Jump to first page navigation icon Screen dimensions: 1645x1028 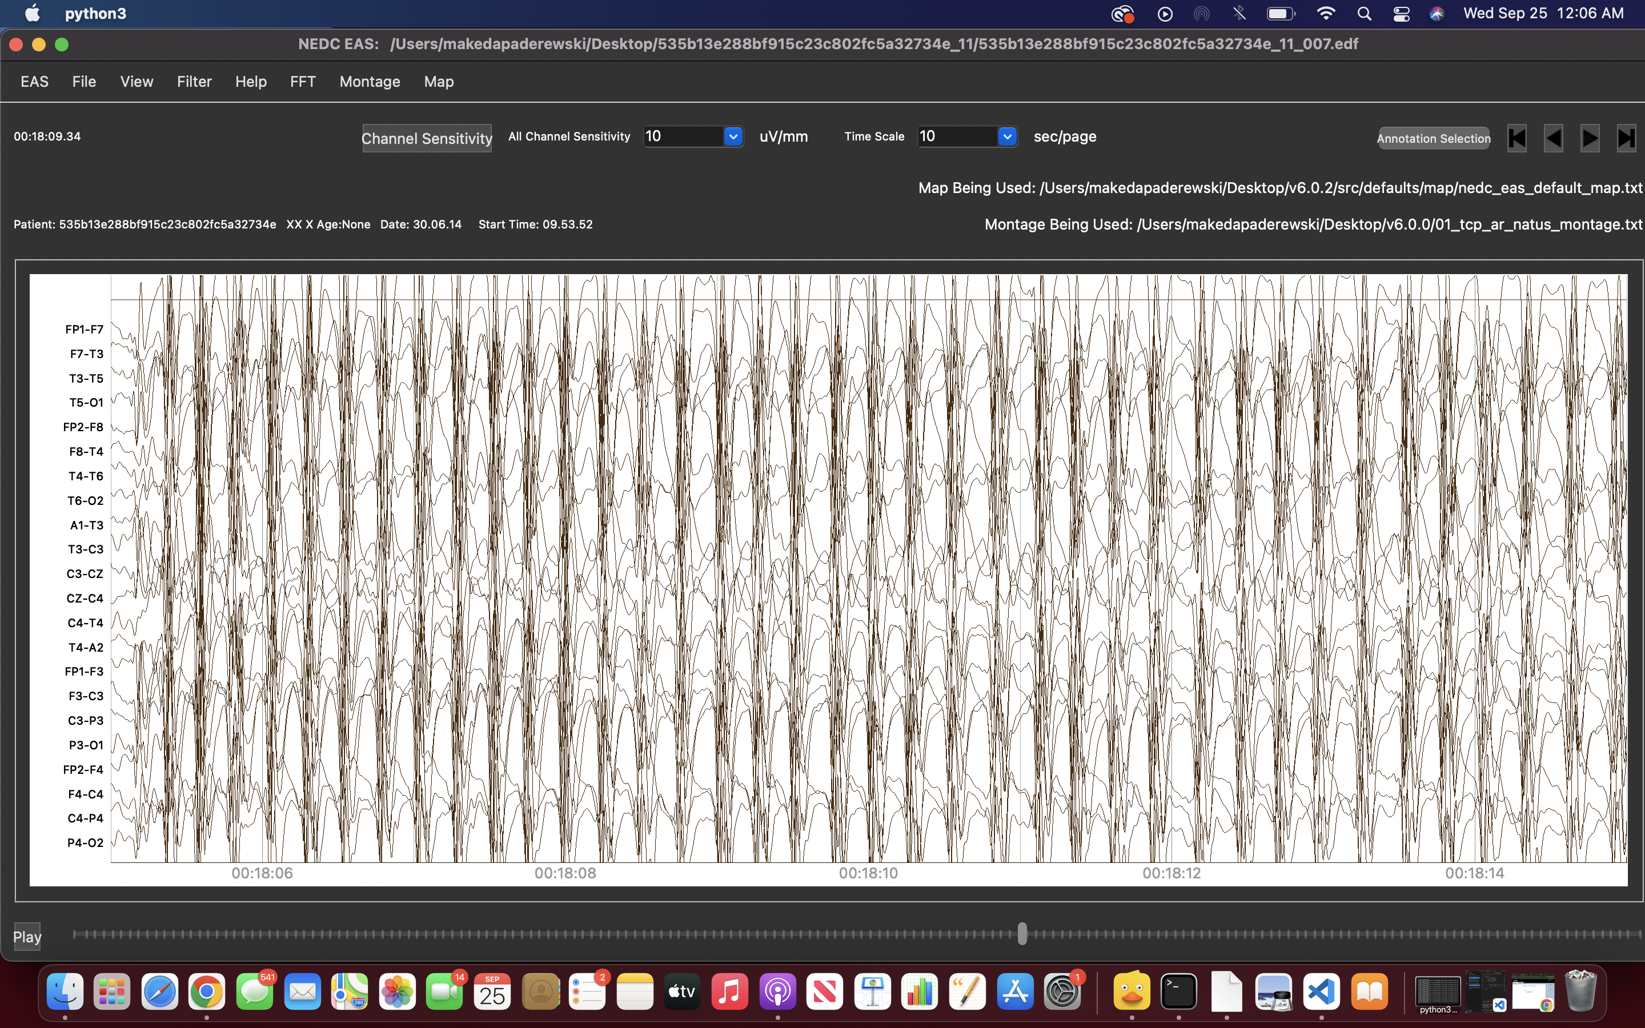tap(1516, 138)
